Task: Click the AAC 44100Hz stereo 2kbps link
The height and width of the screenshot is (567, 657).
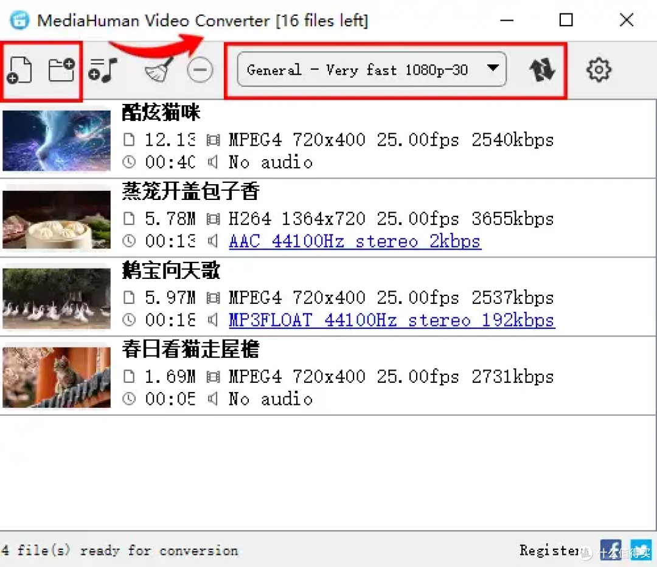Action: 355,241
